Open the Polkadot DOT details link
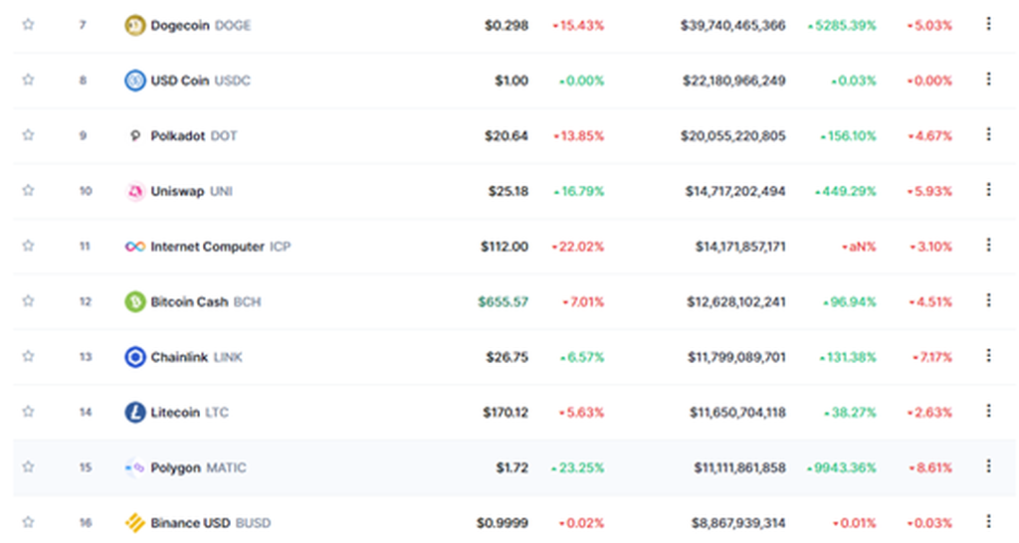 (x=194, y=135)
